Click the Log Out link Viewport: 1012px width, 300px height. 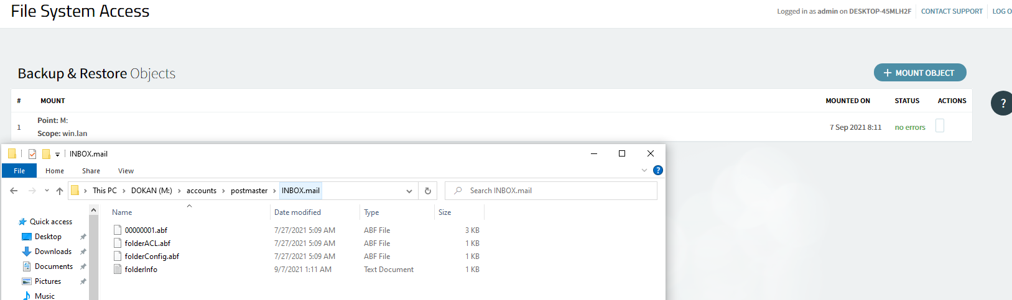tap(1002, 11)
